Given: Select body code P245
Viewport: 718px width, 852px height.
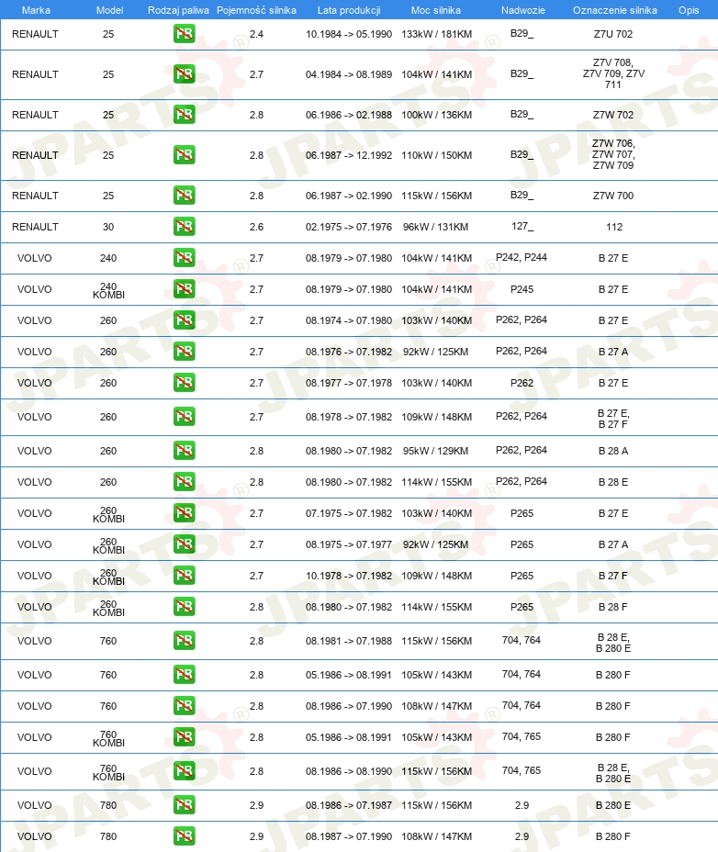Looking at the screenshot, I should pyautogui.click(x=522, y=289).
